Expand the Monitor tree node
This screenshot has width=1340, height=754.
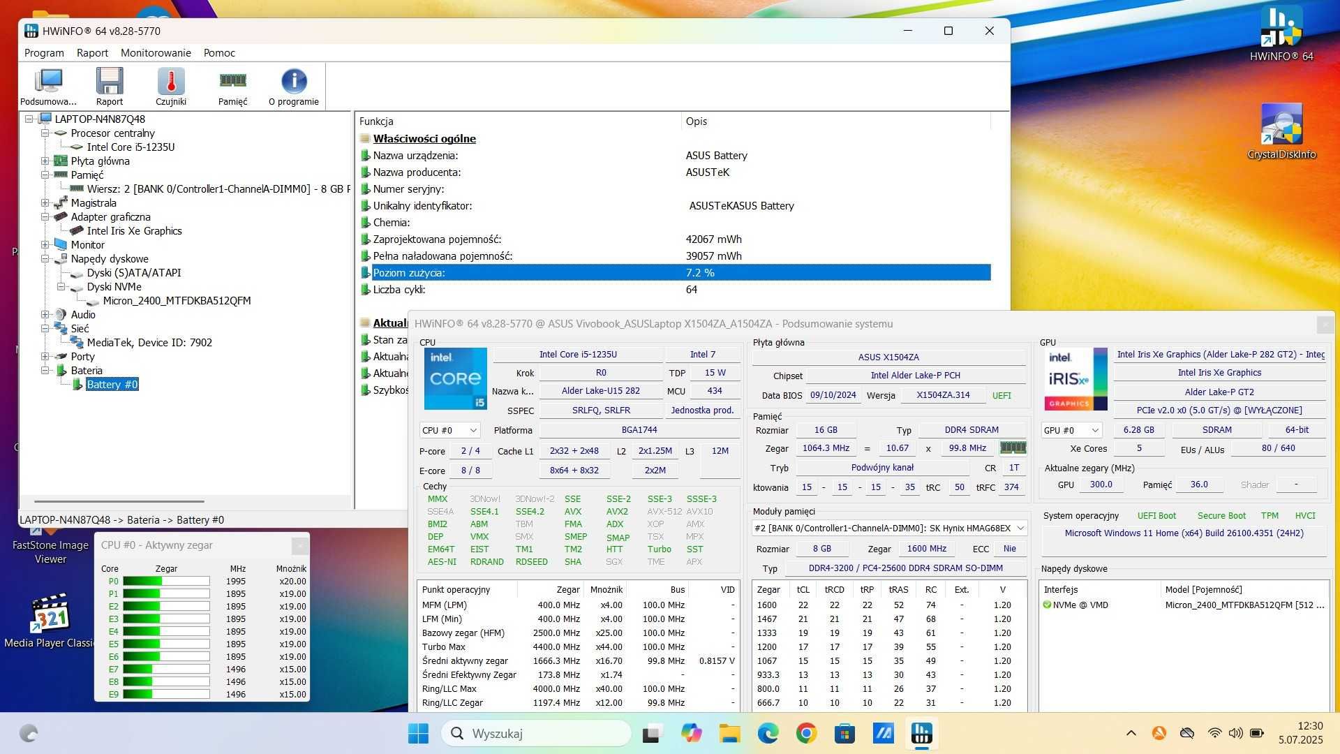(45, 244)
